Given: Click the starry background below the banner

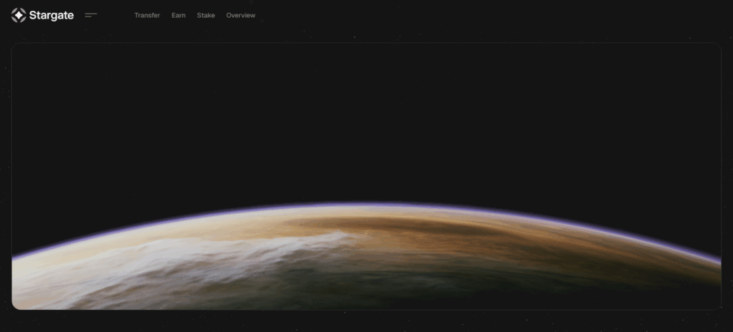Looking at the screenshot, I should [x=366, y=321].
